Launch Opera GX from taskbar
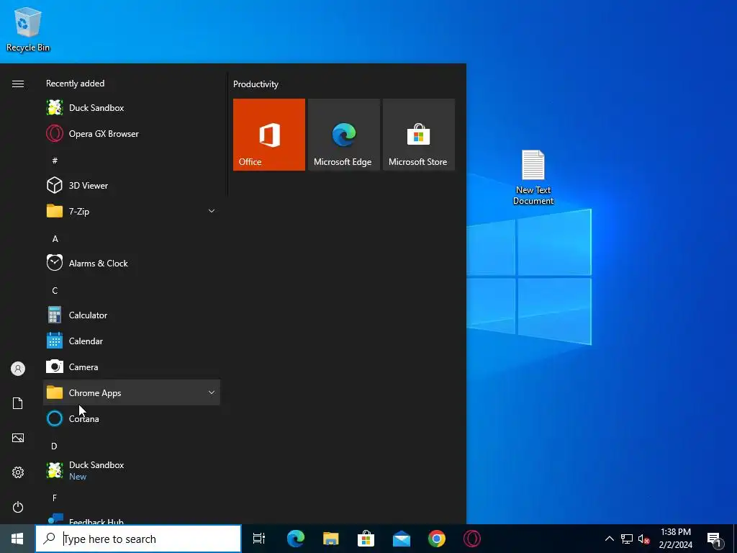Screen dimensions: 737x553 [x=472, y=539]
